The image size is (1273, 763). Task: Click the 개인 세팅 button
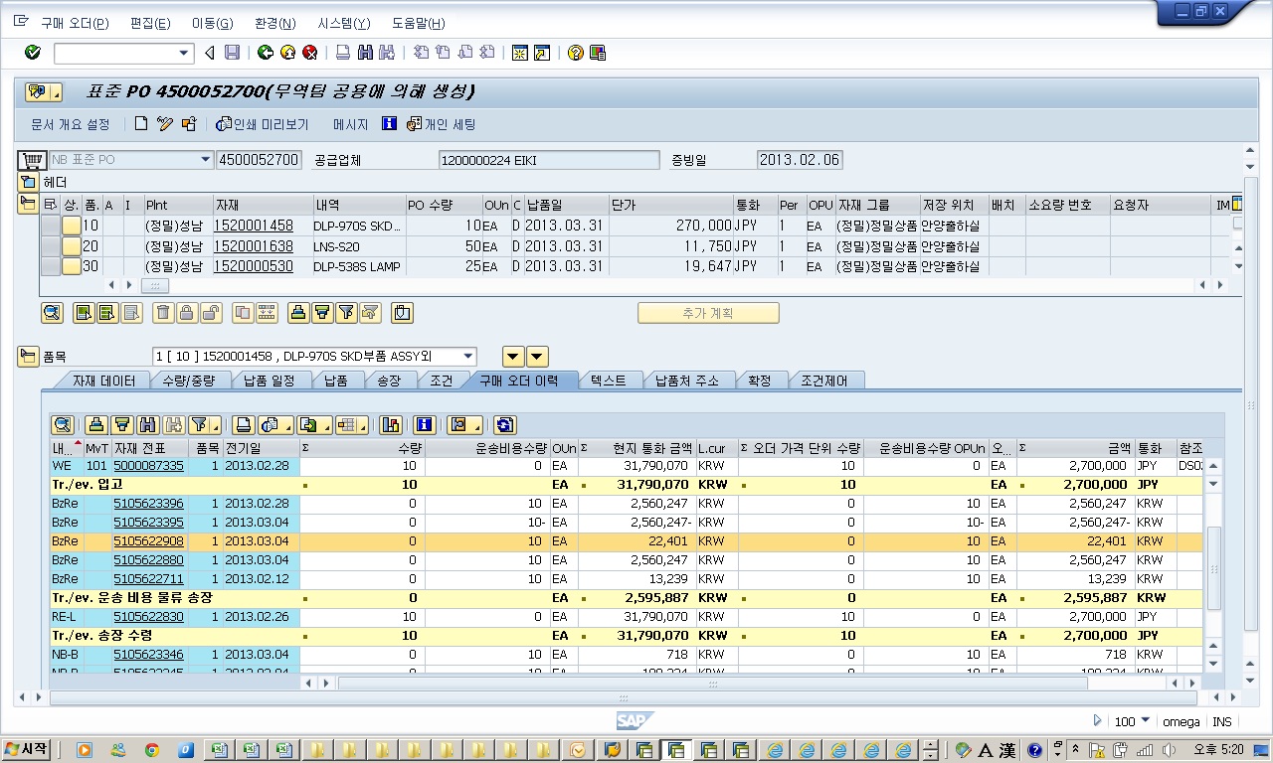pos(442,124)
